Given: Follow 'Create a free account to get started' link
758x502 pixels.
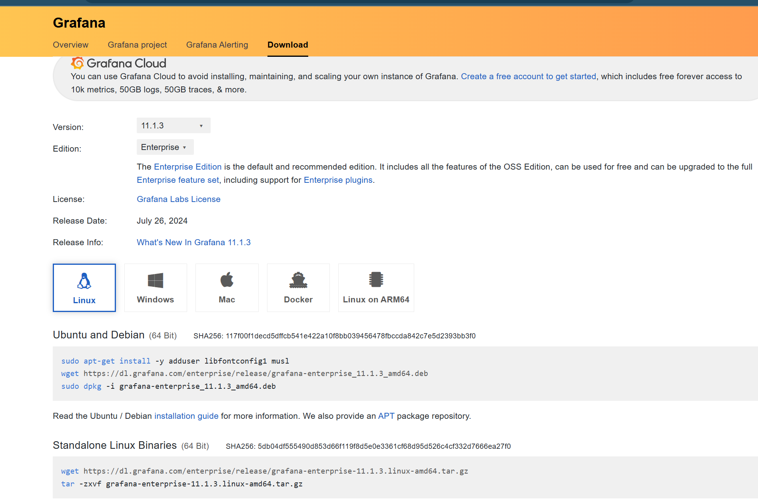Looking at the screenshot, I should [x=528, y=76].
